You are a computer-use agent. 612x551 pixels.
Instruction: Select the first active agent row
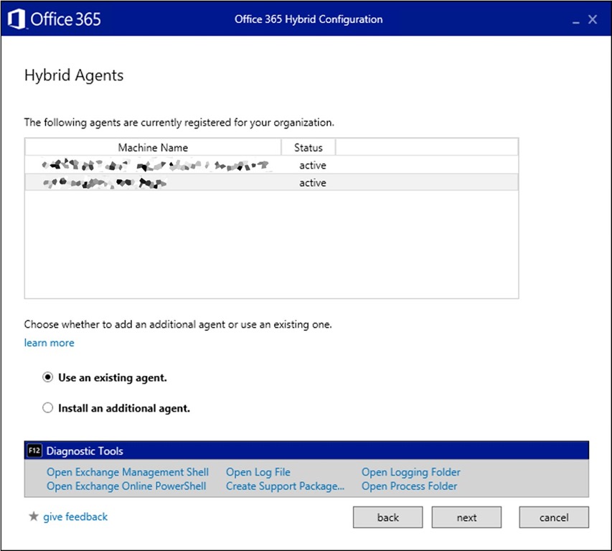coord(272,165)
